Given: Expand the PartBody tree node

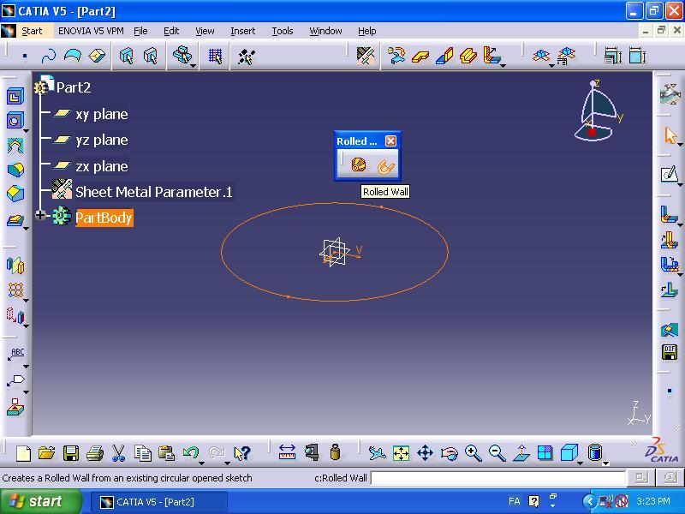Looking at the screenshot, I should pyautogui.click(x=40, y=216).
